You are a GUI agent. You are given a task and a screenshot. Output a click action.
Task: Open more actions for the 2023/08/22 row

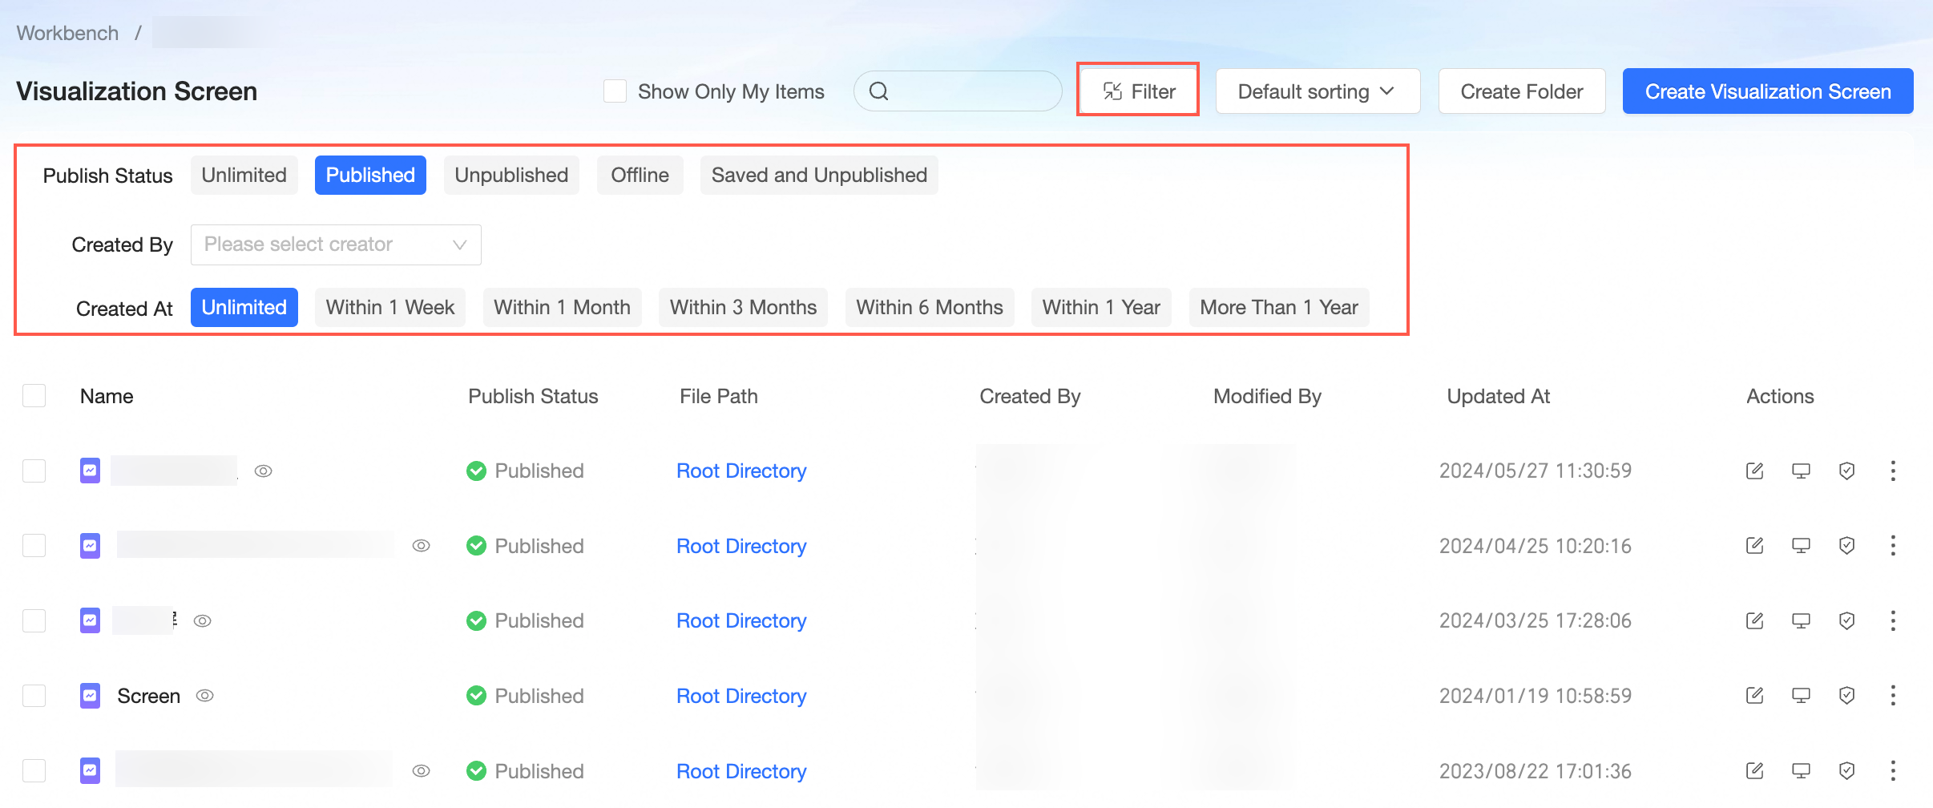point(1893,771)
